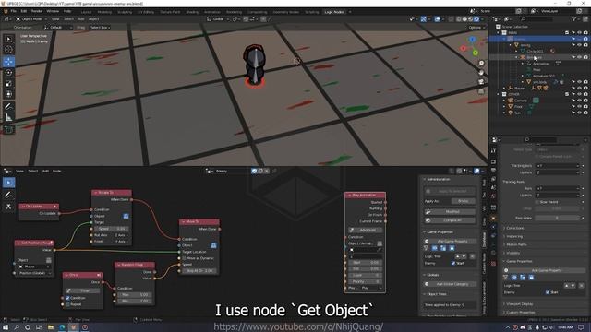Switch viewport perspective/orthographic grid icon

point(481,91)
